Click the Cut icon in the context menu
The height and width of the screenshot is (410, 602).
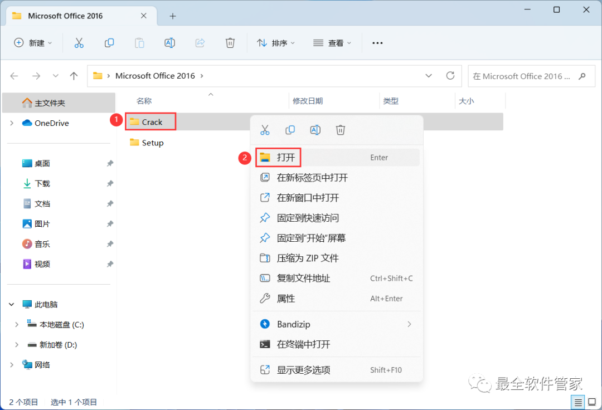(265, 130)
